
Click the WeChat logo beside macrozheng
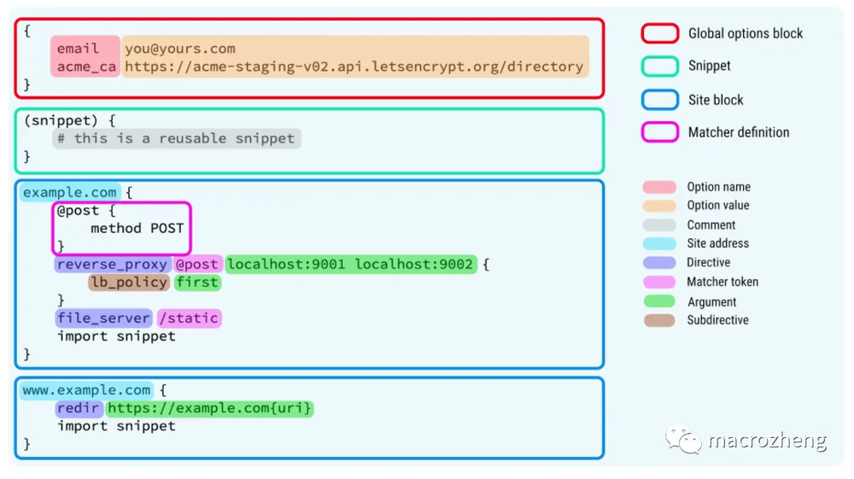(x=683, y=439)
